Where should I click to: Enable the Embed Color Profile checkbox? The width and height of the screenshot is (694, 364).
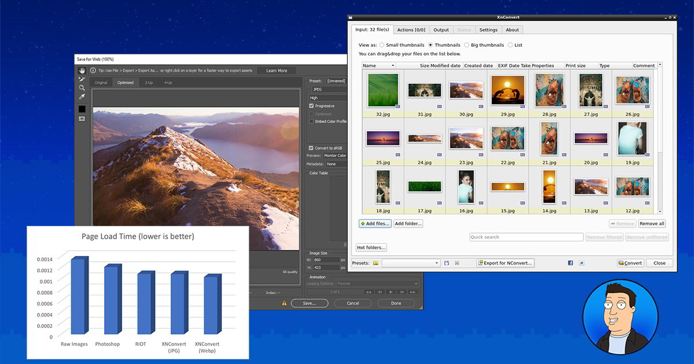[x=312, y=121]
